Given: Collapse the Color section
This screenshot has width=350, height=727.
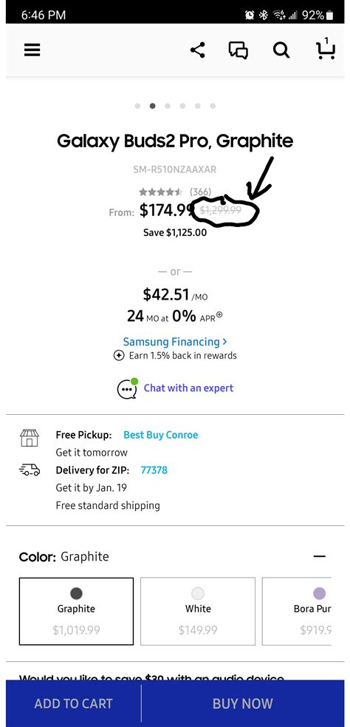Looking at the screenshot, I should 320,556.
